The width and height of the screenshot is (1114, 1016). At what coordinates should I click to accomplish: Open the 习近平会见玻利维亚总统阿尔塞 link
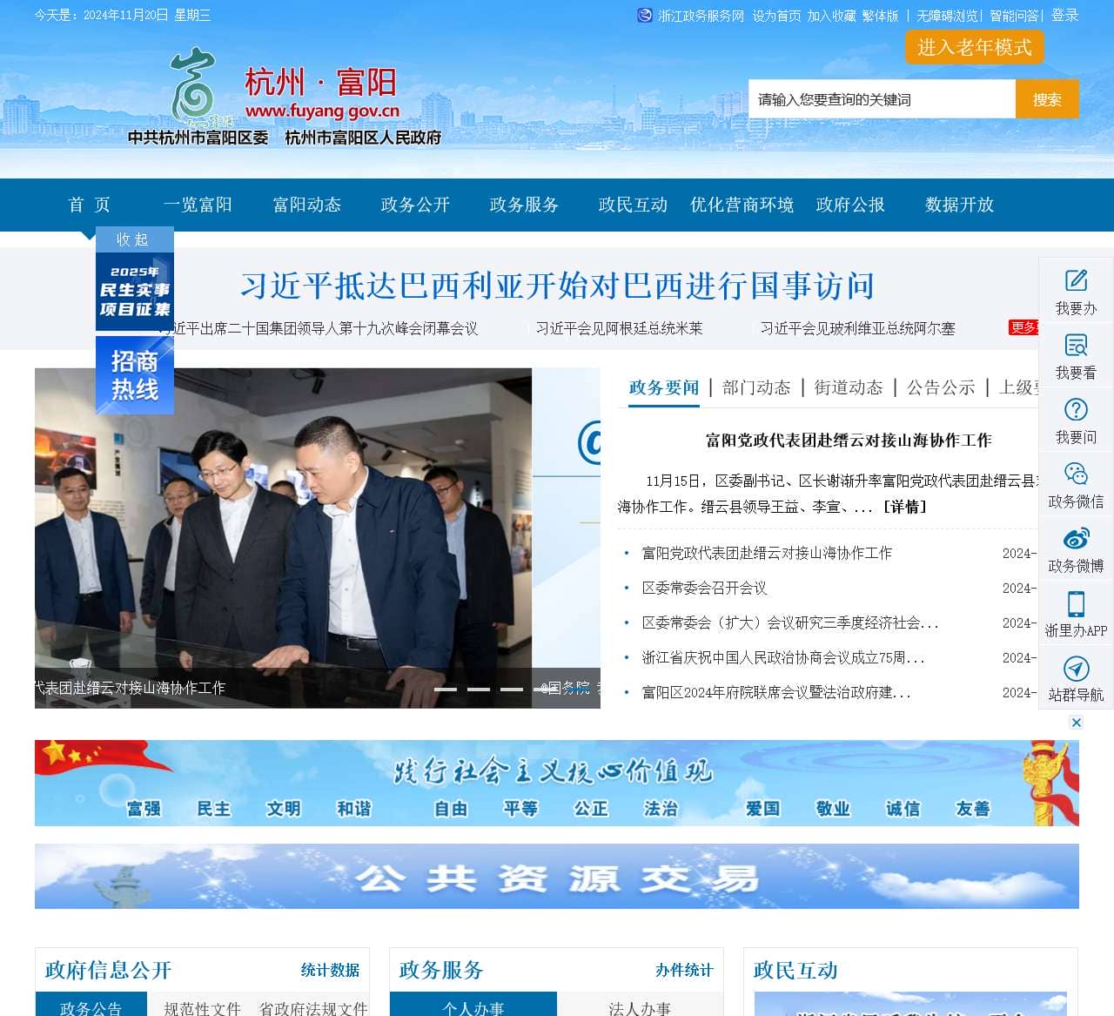[857, 328]
